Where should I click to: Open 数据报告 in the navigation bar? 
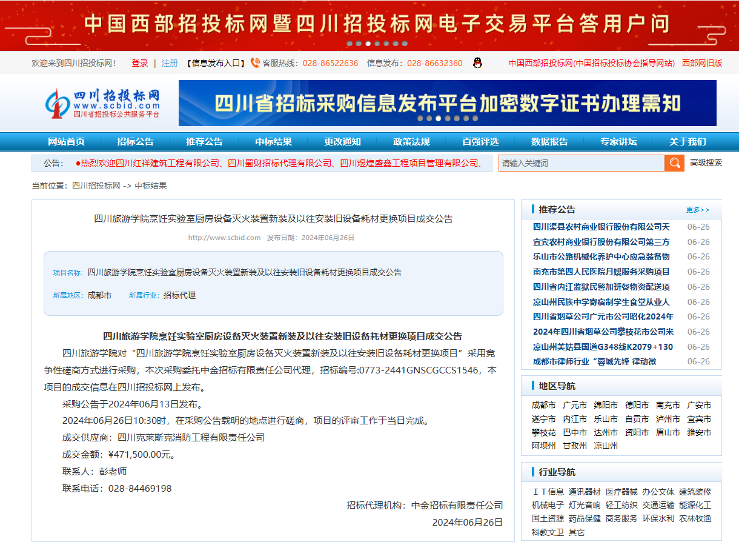click(x=550, y=142)
